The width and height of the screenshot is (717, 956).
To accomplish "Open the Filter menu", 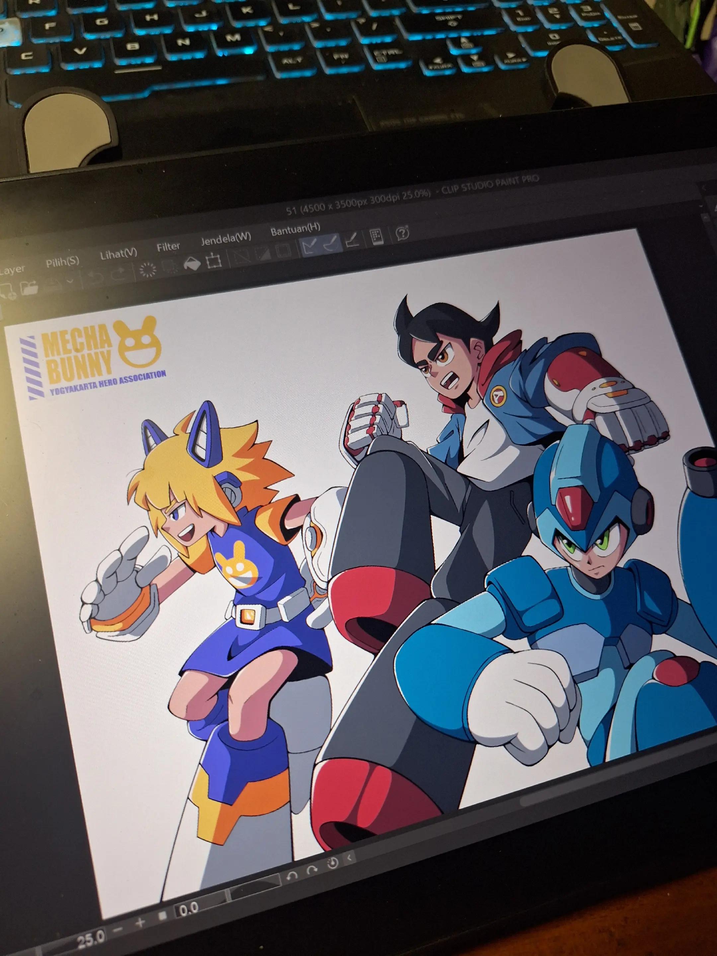I will 168,247.
